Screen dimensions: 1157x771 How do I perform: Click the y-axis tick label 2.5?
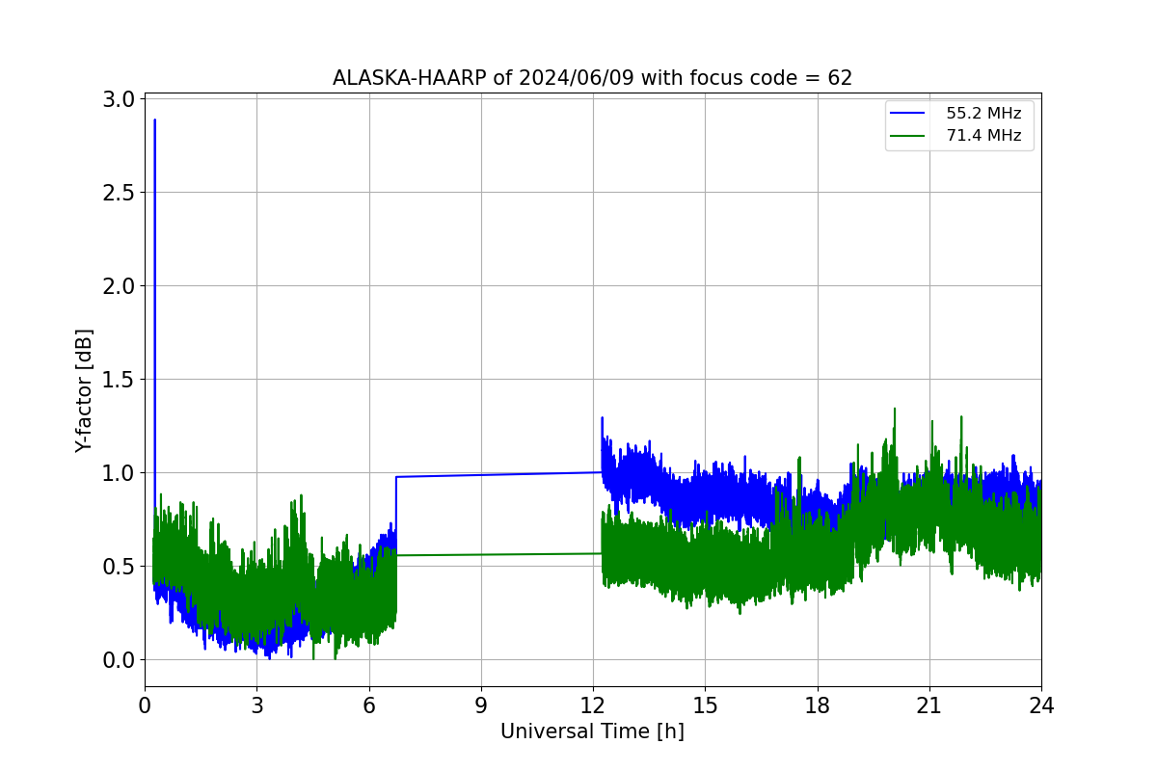pos(119,193)
